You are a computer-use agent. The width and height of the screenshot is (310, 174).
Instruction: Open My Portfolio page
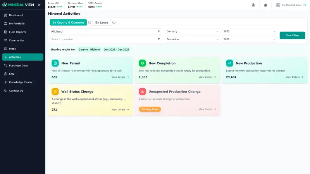(22, 24)
